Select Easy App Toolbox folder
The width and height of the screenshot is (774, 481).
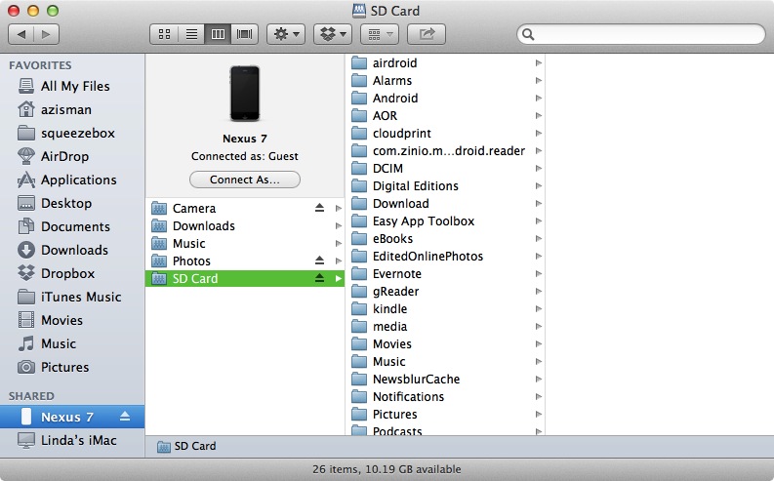[447, 221]
